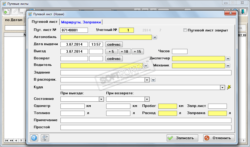The width and height of the screenshot is (250, 147).
Task: Save with the Записать button
Action: tap(182, 138)
